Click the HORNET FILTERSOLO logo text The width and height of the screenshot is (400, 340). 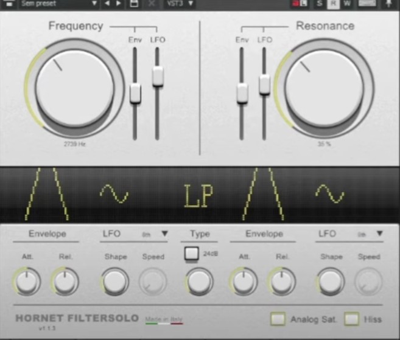(77, 318)
